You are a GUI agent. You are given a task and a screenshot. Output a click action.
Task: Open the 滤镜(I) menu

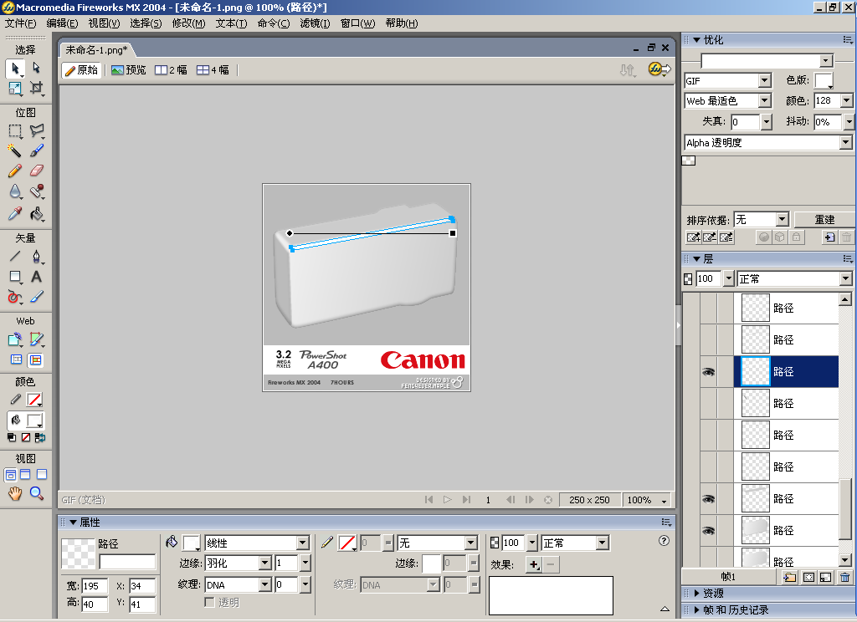[315, 23]
